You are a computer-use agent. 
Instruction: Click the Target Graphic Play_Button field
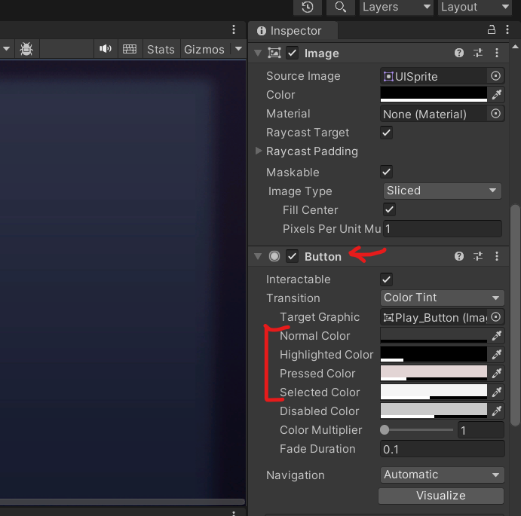pos(434,317)
